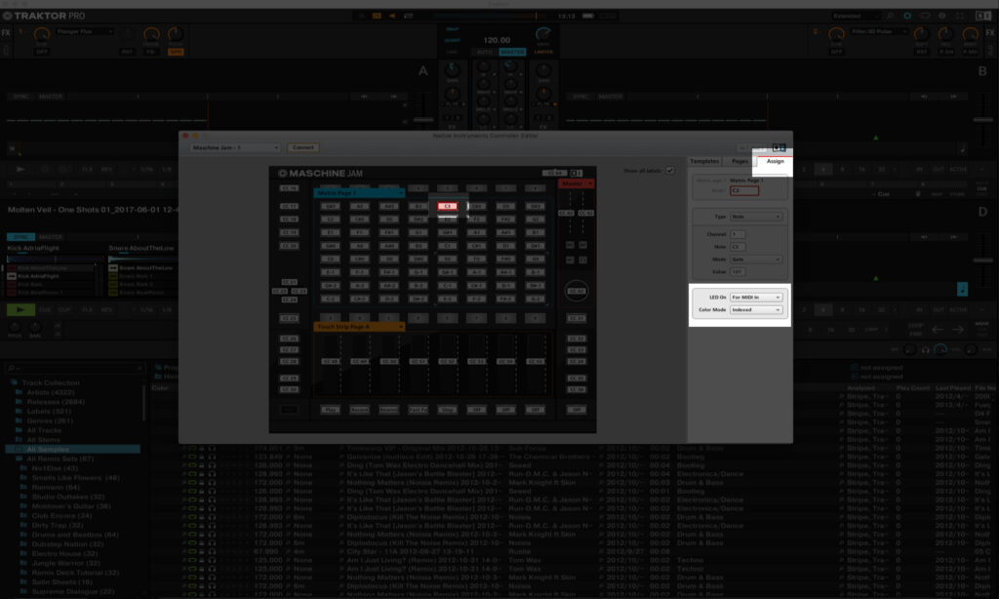Click Deck B letter label
The image size is (999, 599).
click(x=982, y=71)
